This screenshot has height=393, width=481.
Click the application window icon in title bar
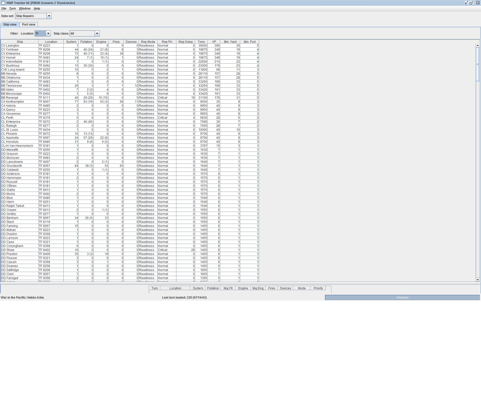pos(3,3)
